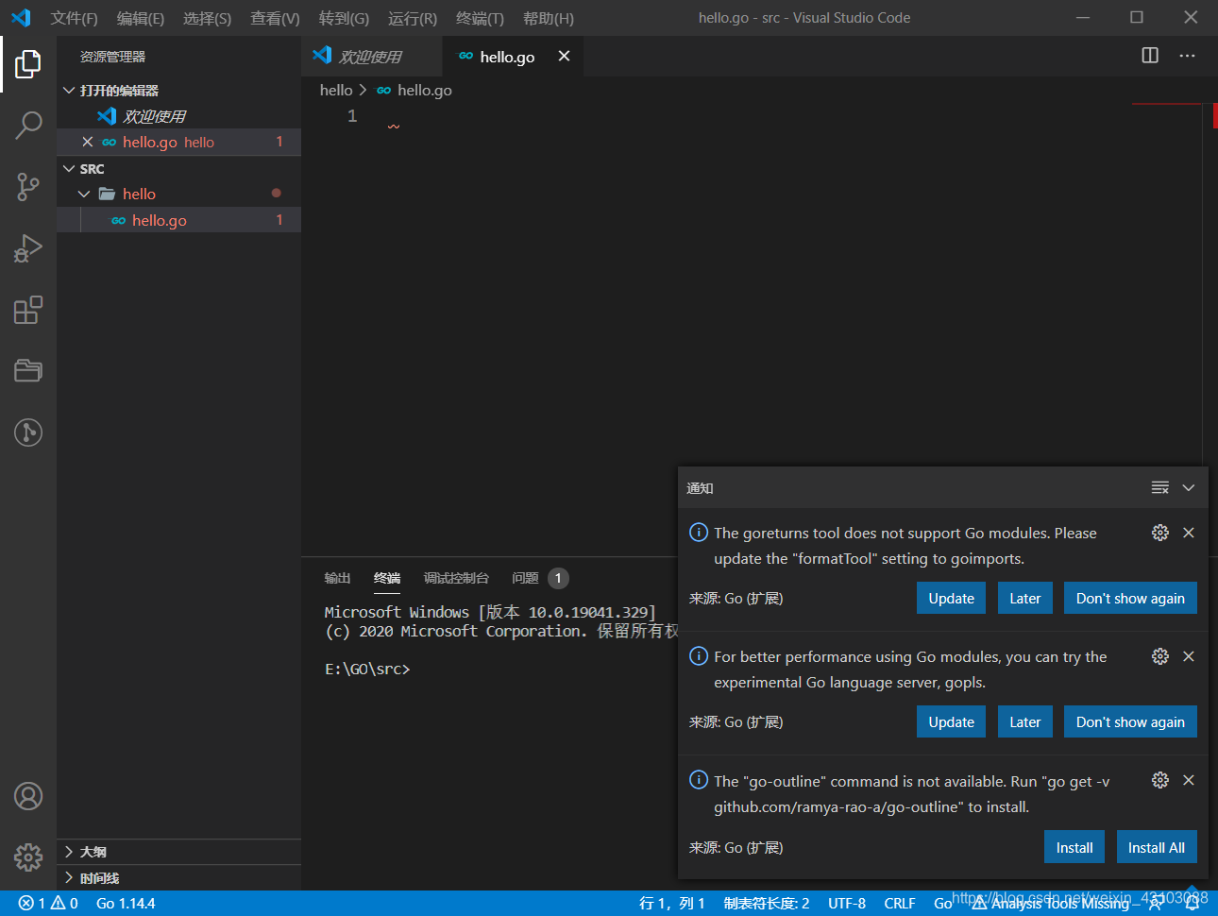Click Update for goreturns notification

click(951, 598)
